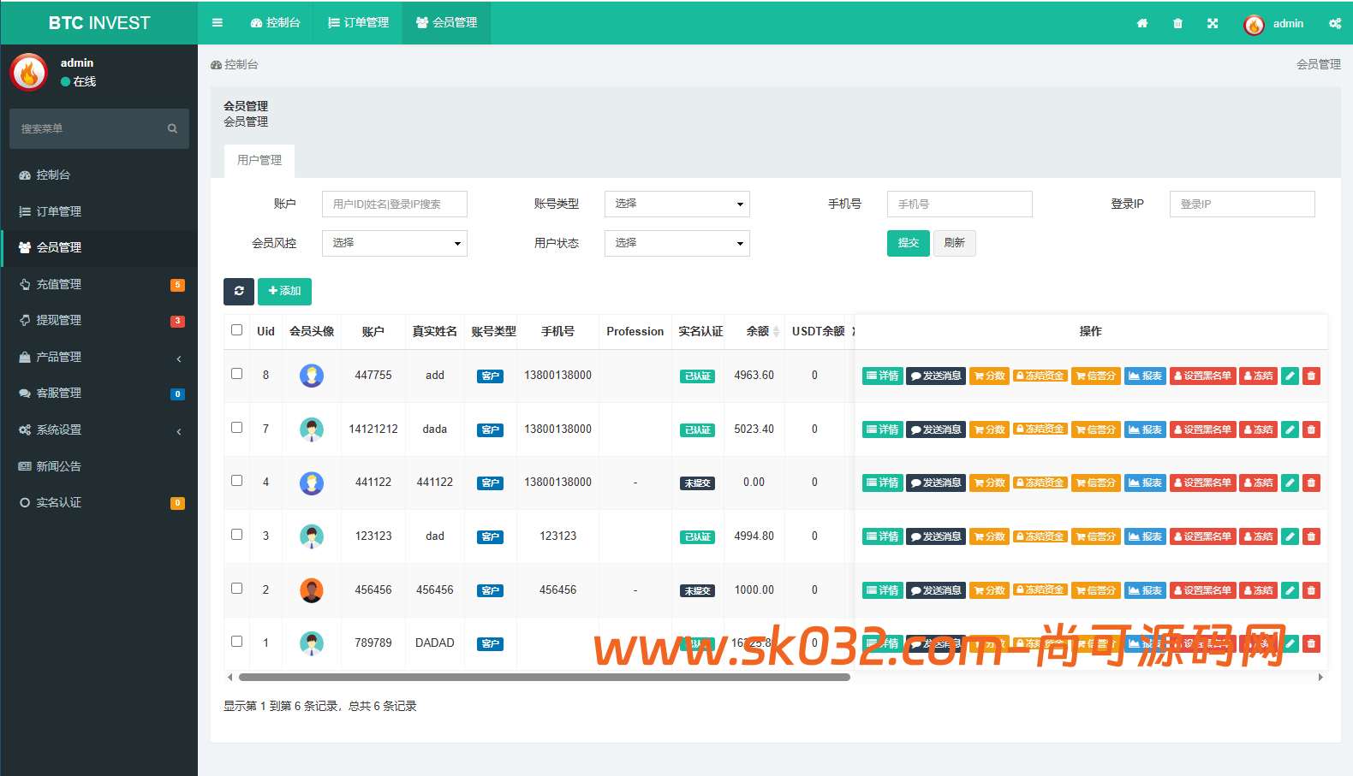Check the row checkbox for Uid 2

[x=237, y=589]
